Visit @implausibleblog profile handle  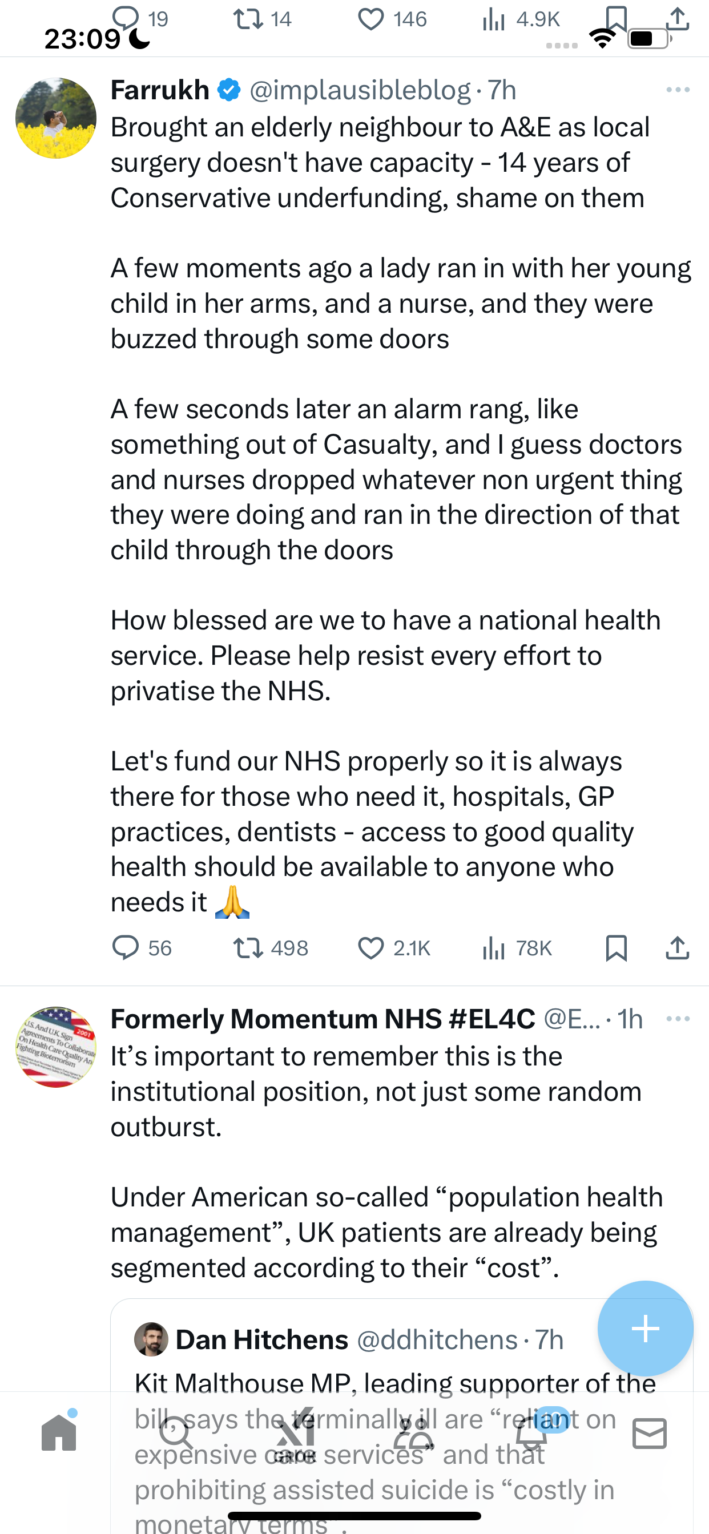click(360, 90)
